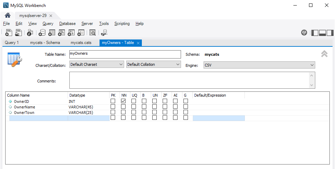Viewport: 335px width, 169px height.
Task: Create a new view icon
Action: coord(61,33)
